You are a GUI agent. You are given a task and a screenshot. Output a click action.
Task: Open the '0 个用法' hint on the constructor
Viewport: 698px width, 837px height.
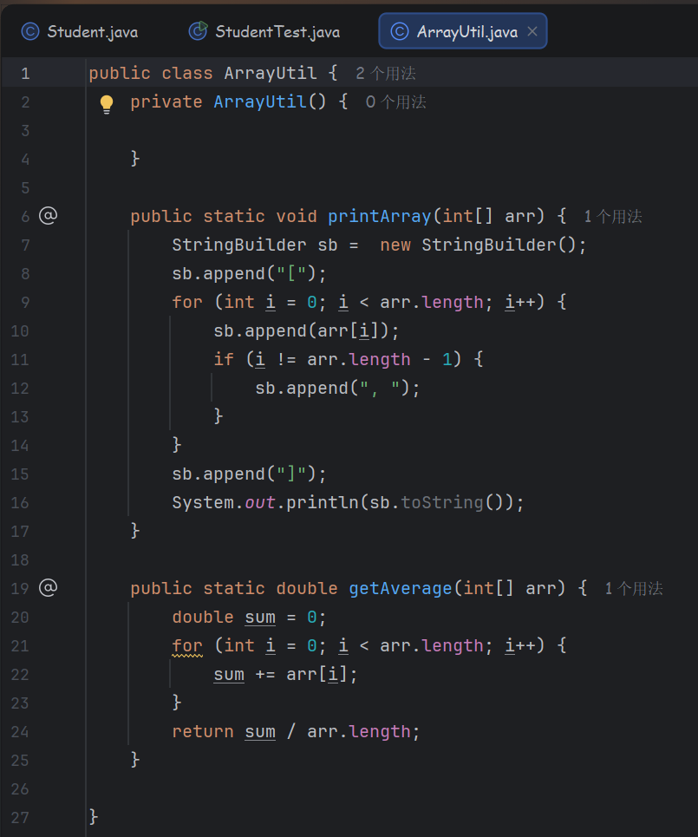pyautogui.click(x=396, y=102)
